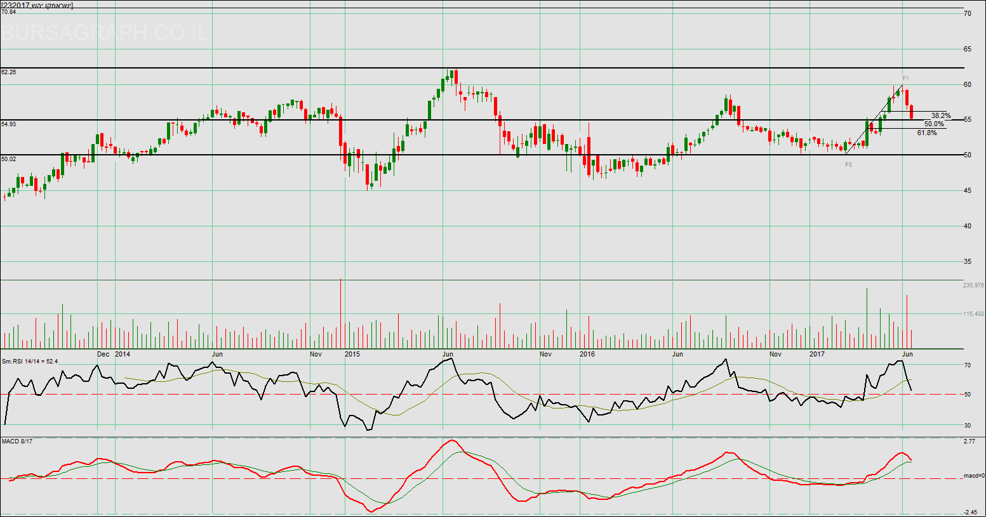Select the 54.93 horizontal level label
This screenshot has height=517, width=986.
[9, 124]
